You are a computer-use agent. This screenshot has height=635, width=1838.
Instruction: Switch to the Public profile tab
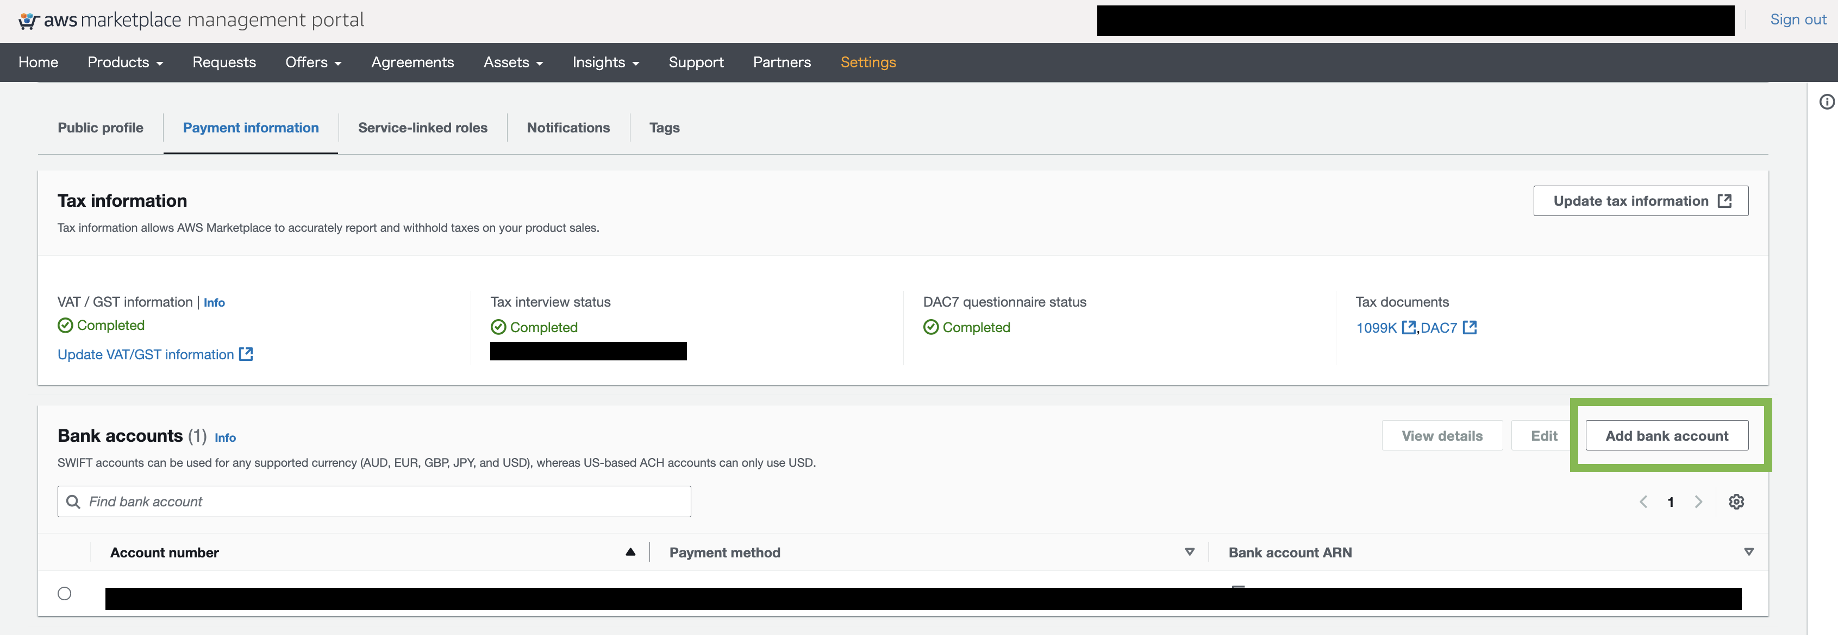pos(101,128)
